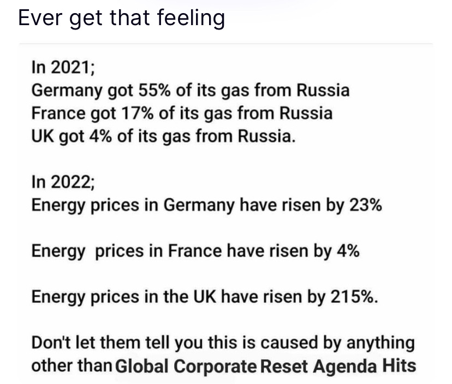Click the "In 2021;" heading text
The width and height of the screenshot is (452, 384).
pyautogui.click(x=63, y=68)
